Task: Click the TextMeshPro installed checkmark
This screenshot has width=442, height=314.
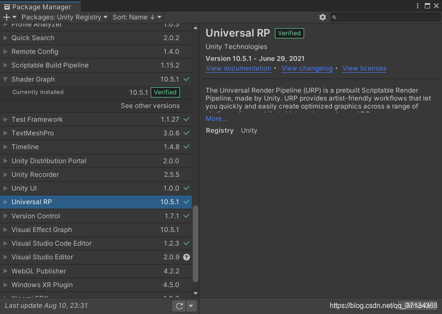Action: (x=187, y=133)
